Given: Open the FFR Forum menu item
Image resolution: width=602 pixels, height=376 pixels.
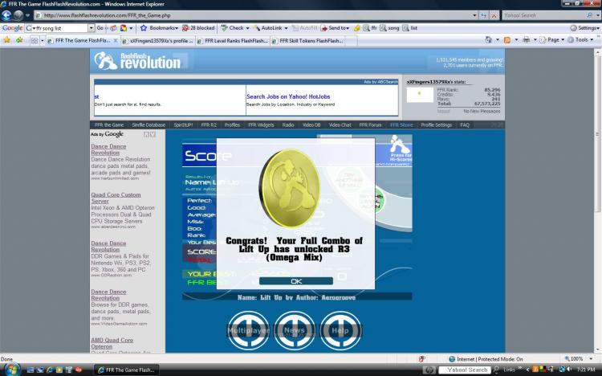Looking at the screenshot, I should pyautogui.click(x=370, y=125).
